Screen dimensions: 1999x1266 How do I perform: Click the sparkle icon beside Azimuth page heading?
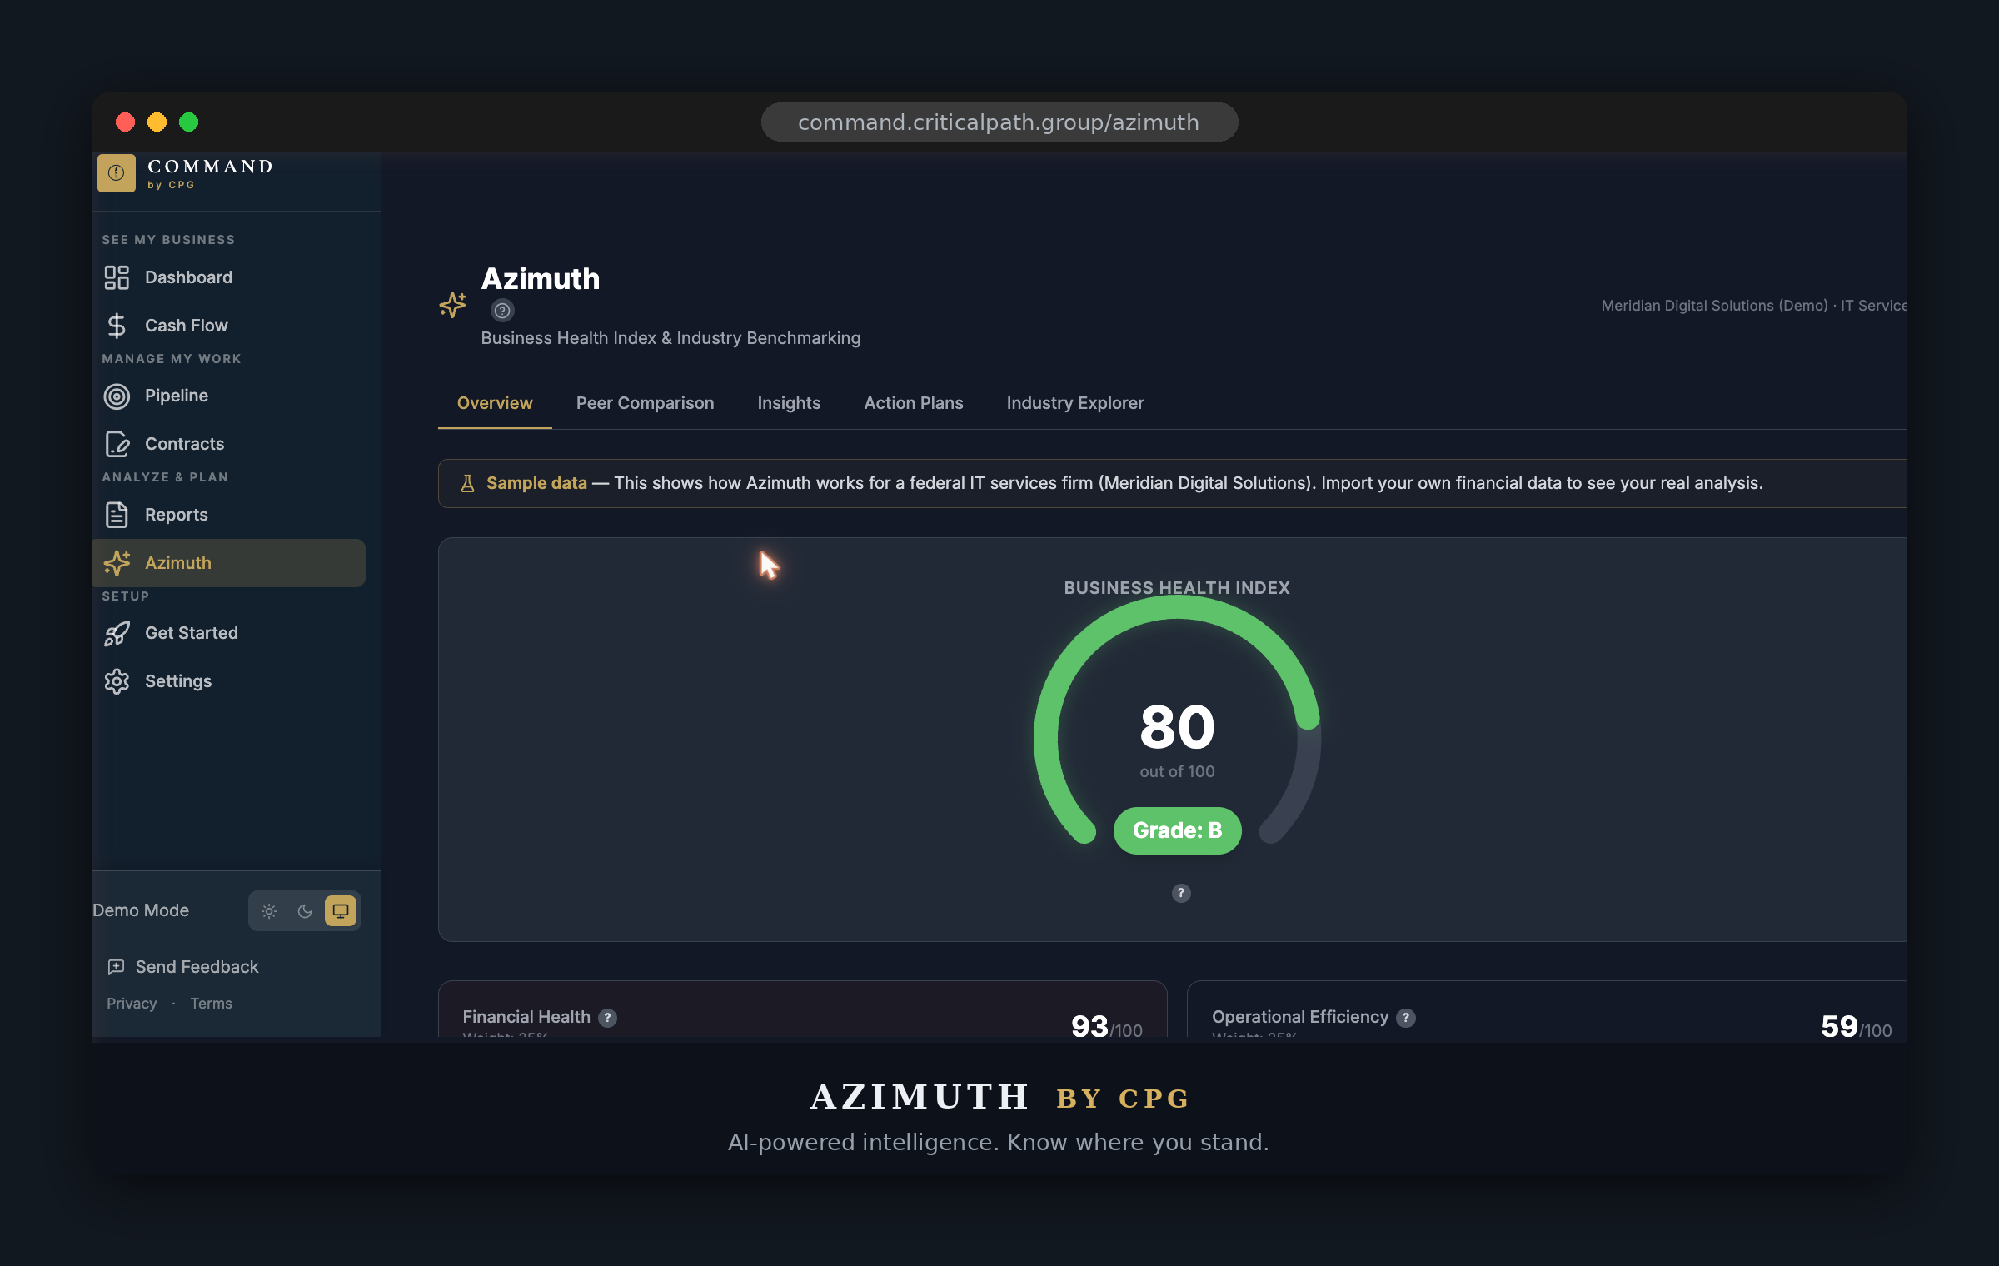[452, 306]
